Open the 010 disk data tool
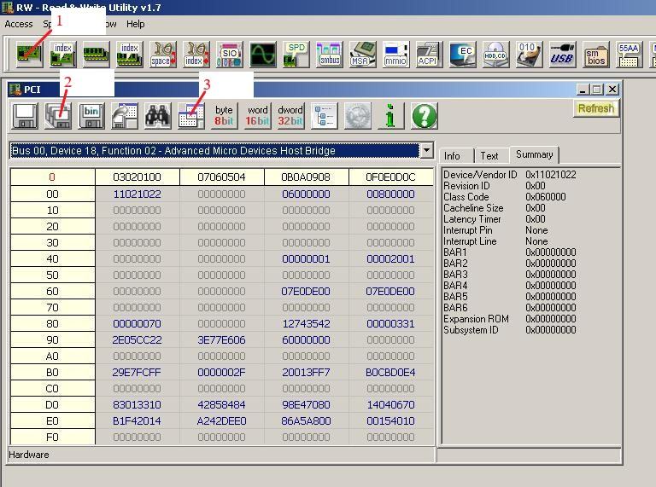The image size is (656, 487). click(530, 55)
